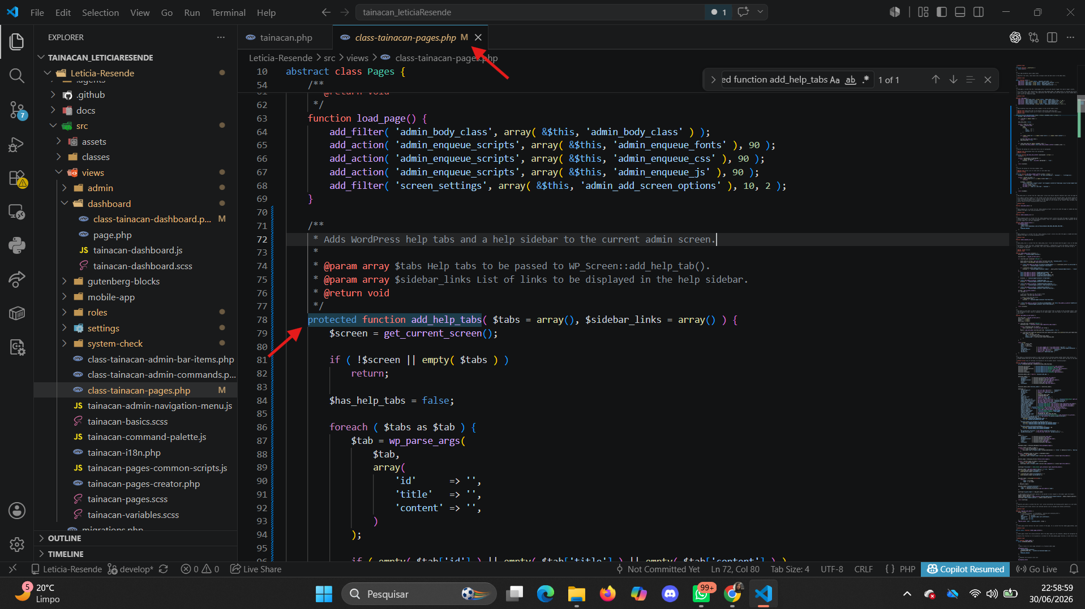The image size is (1085, 609).
Task: Collapse the dashboard folder
Action: 109,204
